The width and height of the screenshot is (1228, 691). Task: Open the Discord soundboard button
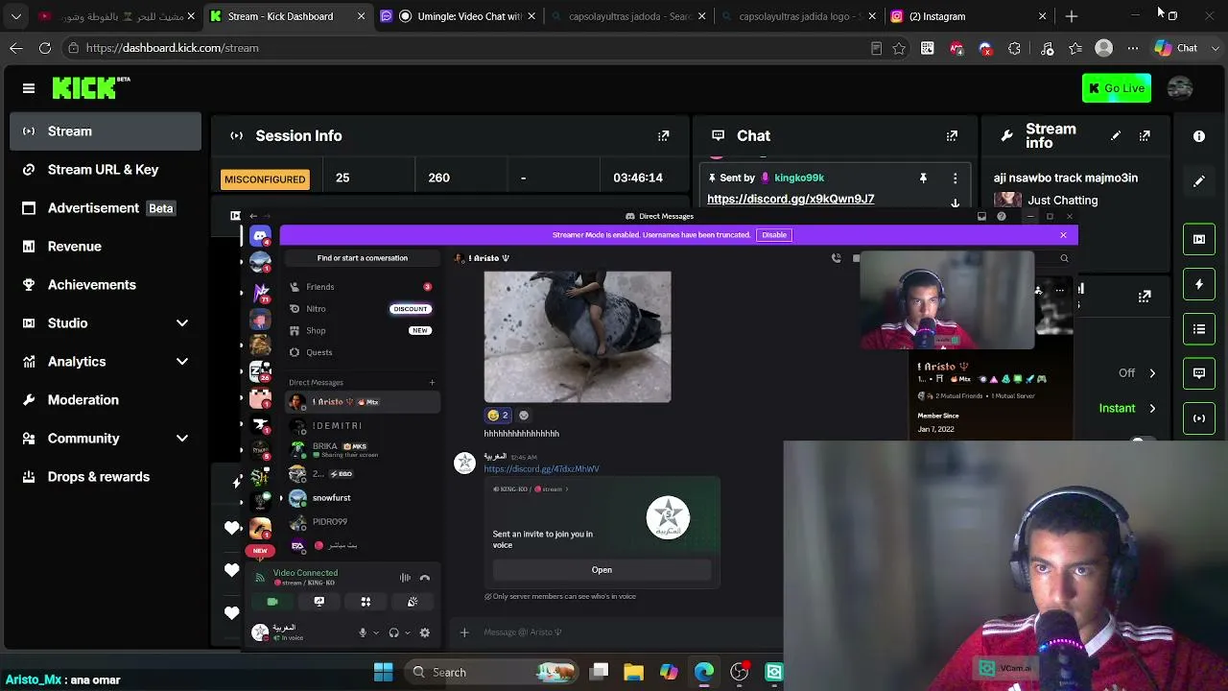[x=413, y=602]
